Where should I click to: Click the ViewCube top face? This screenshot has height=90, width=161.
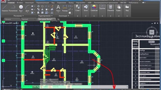coord(152,32)
